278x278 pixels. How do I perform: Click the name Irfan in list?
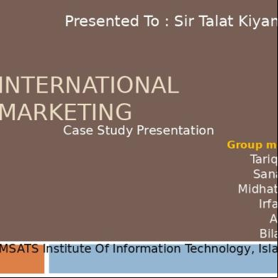pos(268,204)
